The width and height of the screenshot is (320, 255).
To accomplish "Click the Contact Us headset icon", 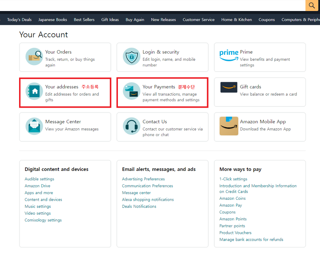I will tap(131, 126).
